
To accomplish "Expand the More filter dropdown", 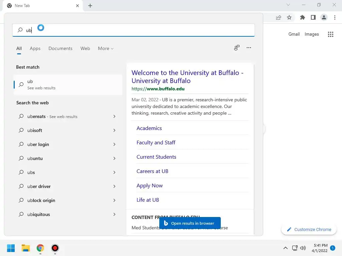I will point(106,49).
